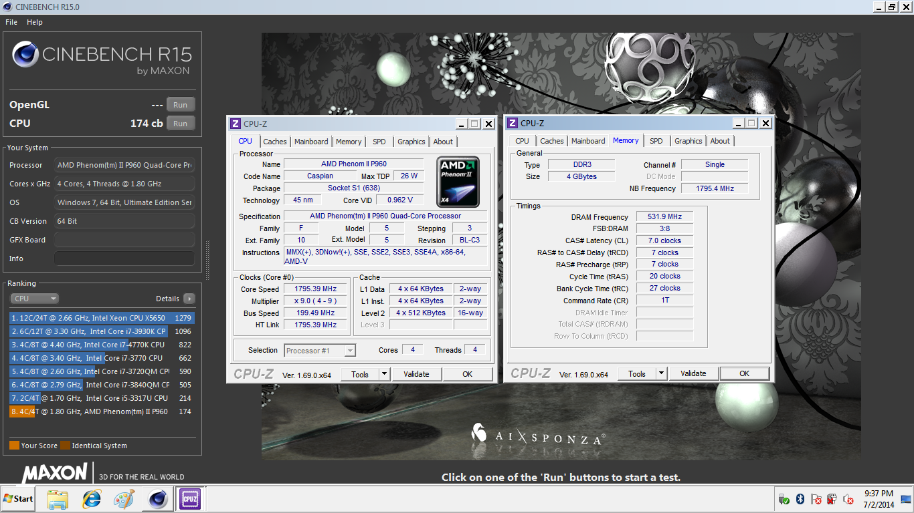The width and height of the screenshot is (914, 513).
Task: Expand ranking Details arrow
Action: pos(189,299)
